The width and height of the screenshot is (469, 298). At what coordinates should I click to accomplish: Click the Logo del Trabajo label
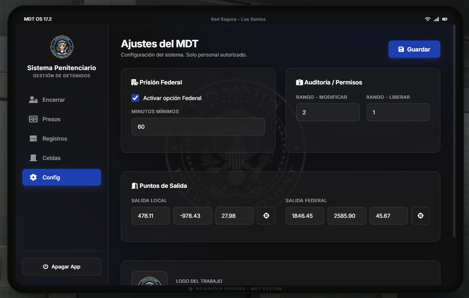[x=199, y=281]
